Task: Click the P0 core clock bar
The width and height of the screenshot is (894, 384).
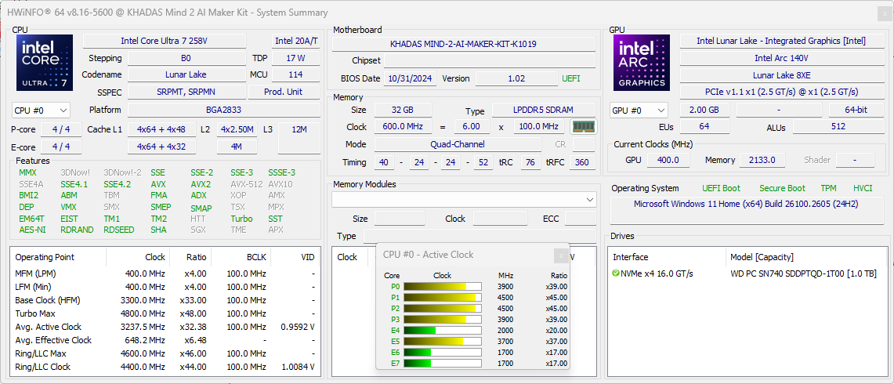Action: pos(443,286)
